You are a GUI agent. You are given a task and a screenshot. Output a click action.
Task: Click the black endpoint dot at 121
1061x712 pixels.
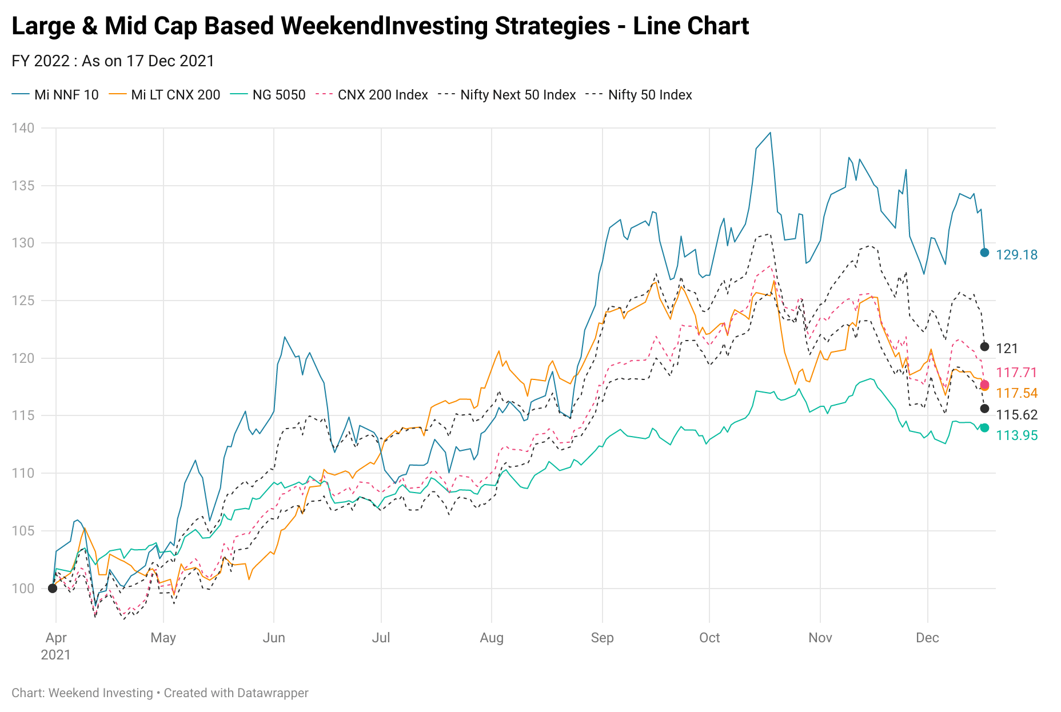pyautogui.click(x=984, y=347)
